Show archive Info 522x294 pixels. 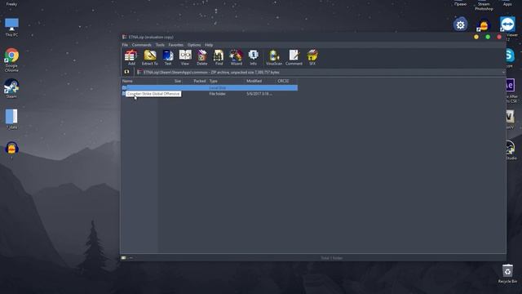pyautogui.click(x=253, y=57)
